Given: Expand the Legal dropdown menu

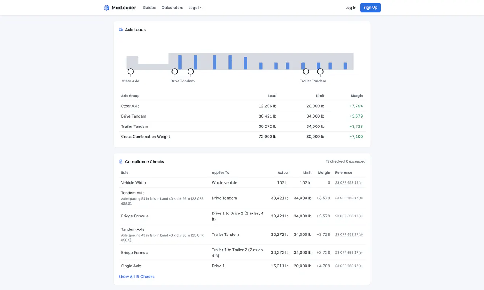Looking at the screenshot, I should tap(196, 8).
